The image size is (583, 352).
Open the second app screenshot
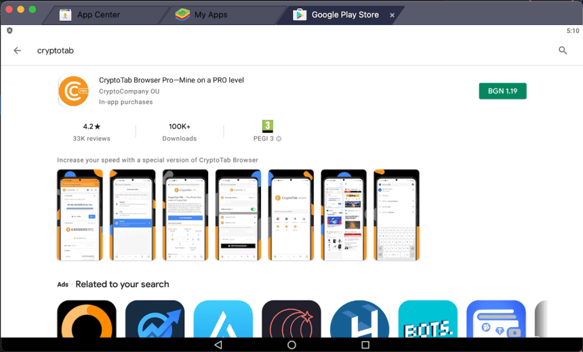132,215
